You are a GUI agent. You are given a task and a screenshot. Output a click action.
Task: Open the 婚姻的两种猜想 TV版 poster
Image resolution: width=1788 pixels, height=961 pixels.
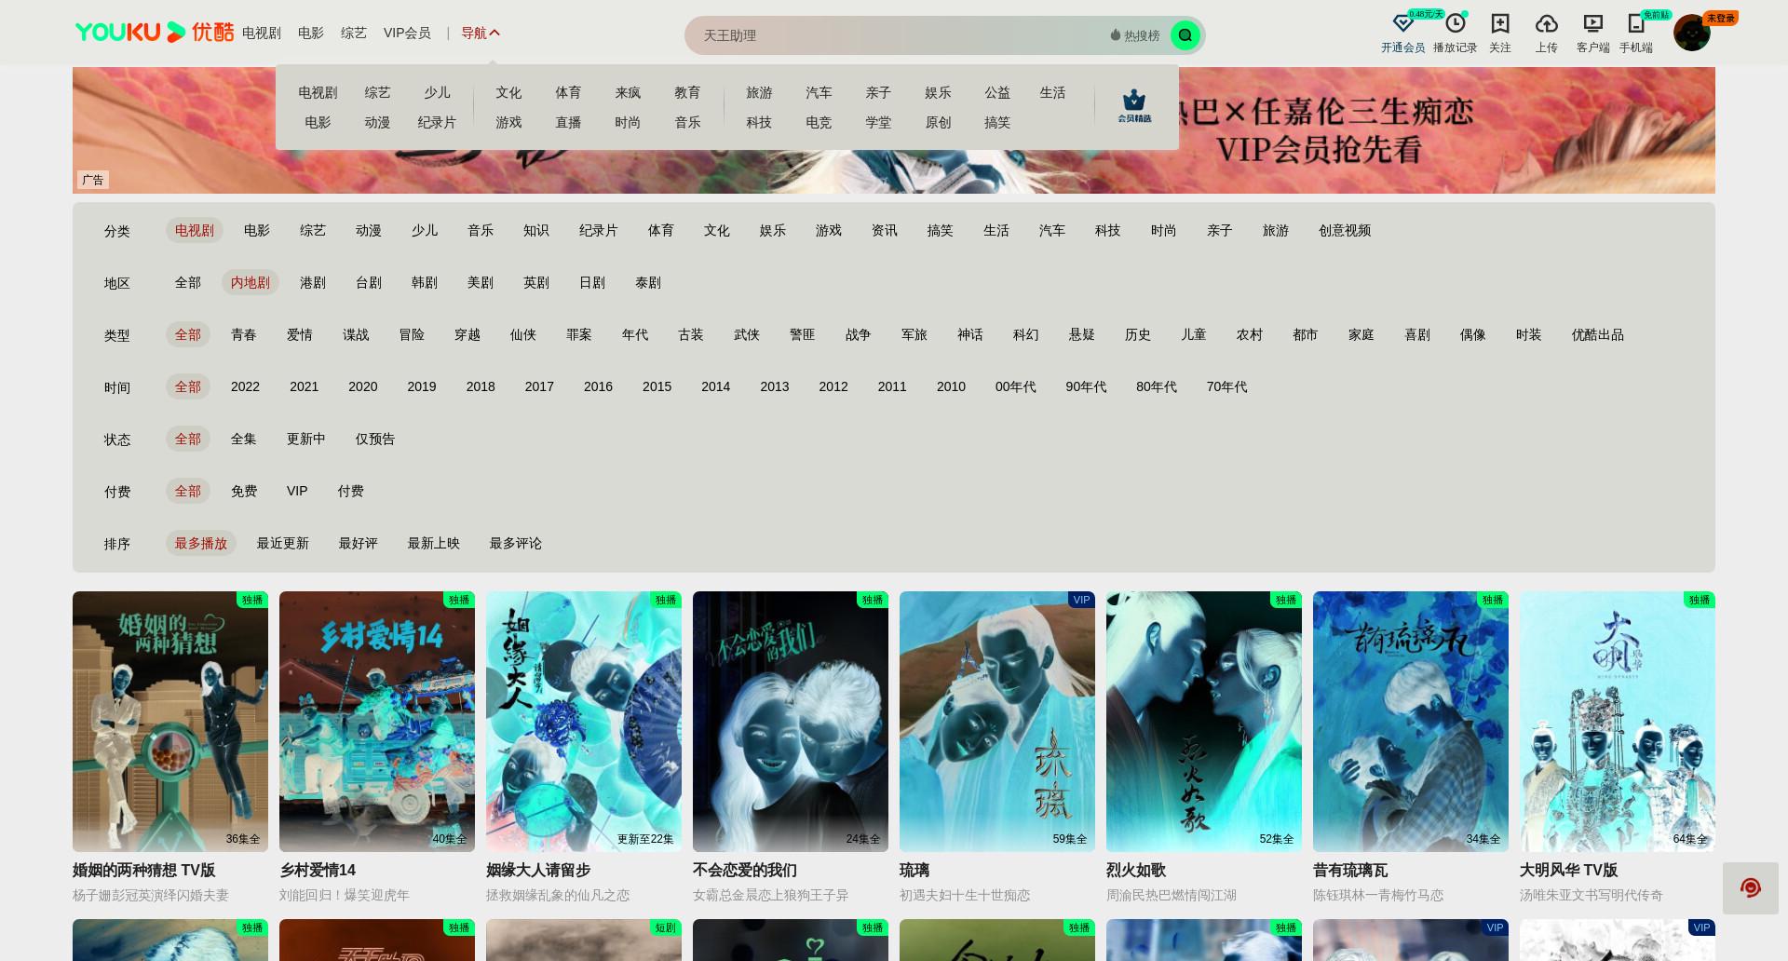[x=170, y=722]
